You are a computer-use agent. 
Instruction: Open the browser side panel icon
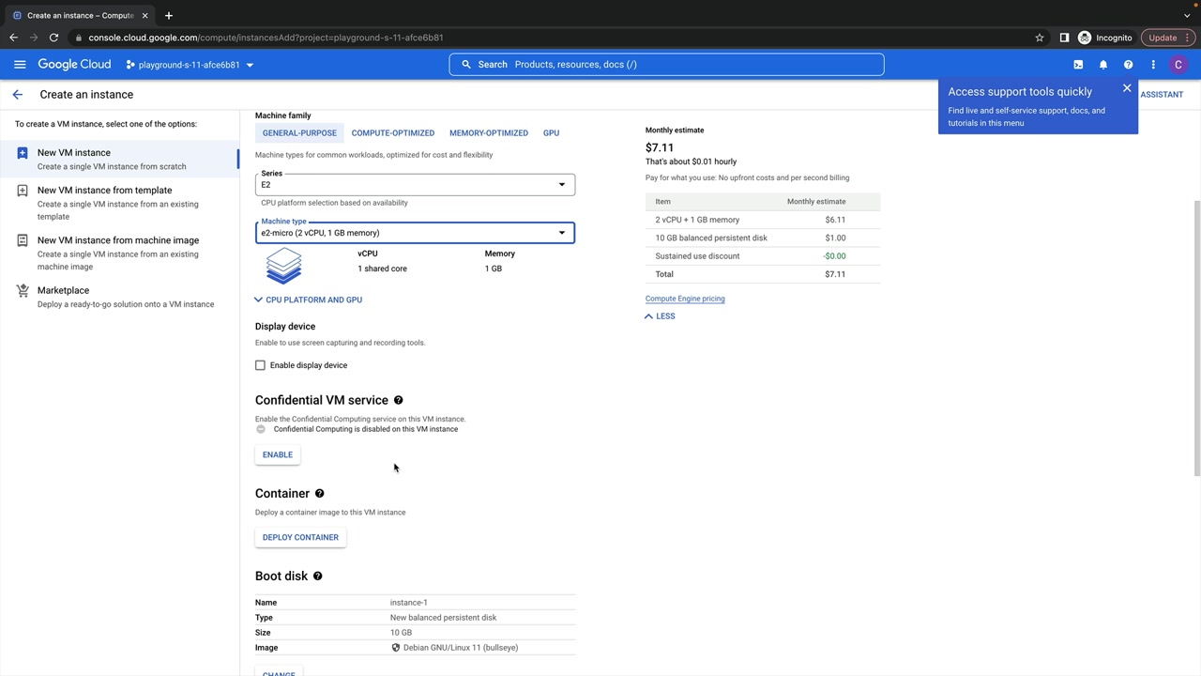click(1064, 38)
